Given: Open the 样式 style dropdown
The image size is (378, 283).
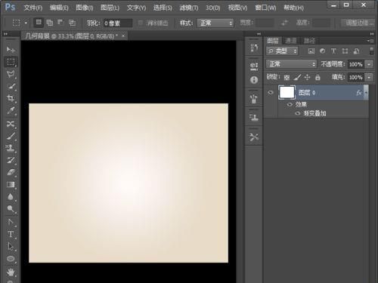Looking at the screenshot, I should (x=215, y=23).
